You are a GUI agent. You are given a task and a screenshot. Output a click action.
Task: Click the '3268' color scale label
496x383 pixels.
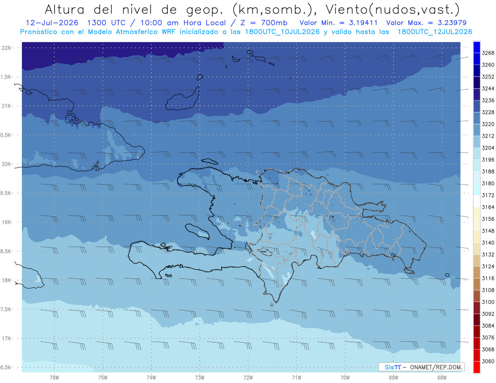point(488,53)
